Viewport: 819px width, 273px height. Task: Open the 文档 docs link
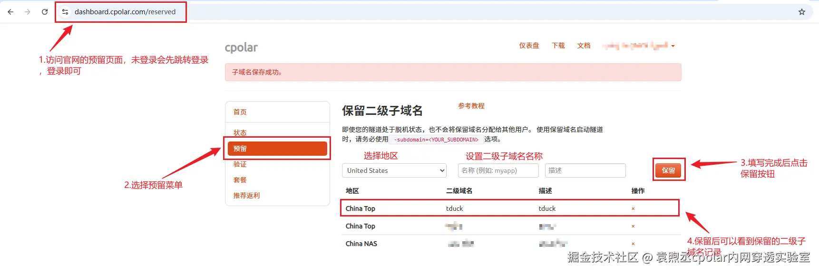[584, 46]
